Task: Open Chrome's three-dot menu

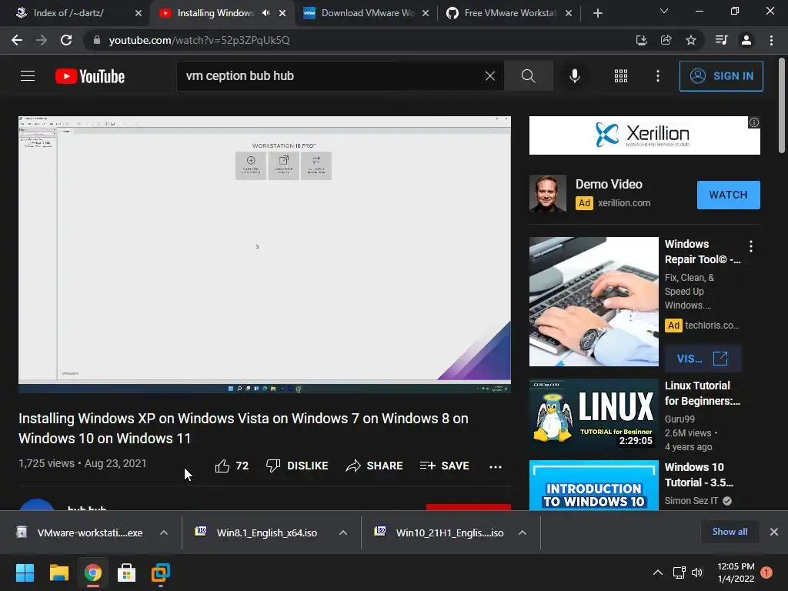Action: pos(771,40)
